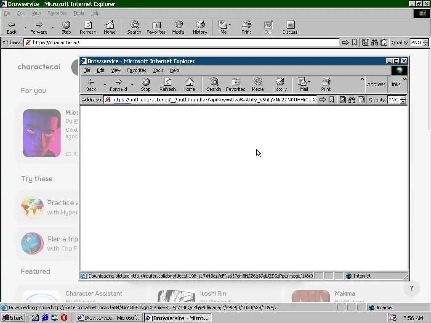Open Favorites menu in front window
431x323 pixels.
click(x=137, y=70)
